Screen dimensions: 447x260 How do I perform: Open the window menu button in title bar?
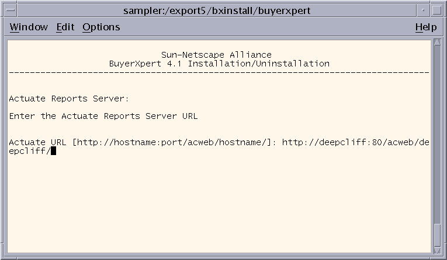(x=11, y=10)
